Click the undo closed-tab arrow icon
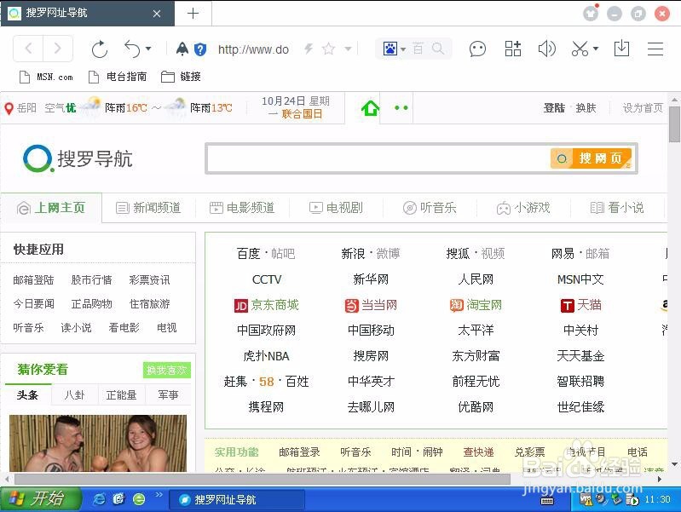The height and width of the screenshot is (512, 681). pos(132,49)
